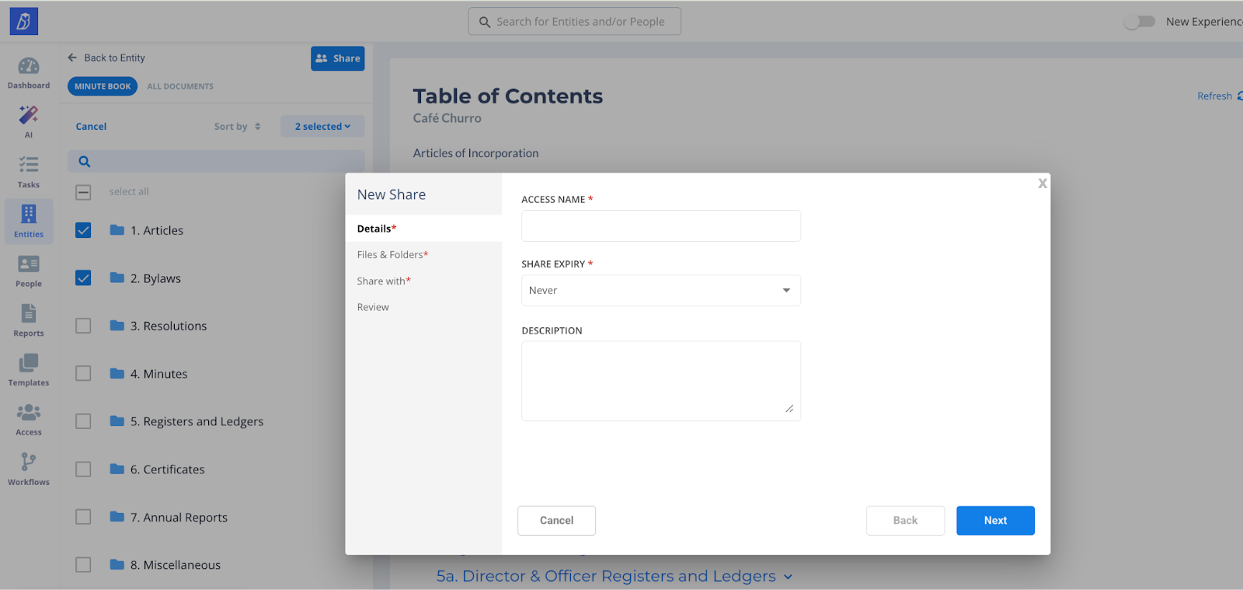Switch to the All Documents tab

pyautogui.click(x=180, y=86)
